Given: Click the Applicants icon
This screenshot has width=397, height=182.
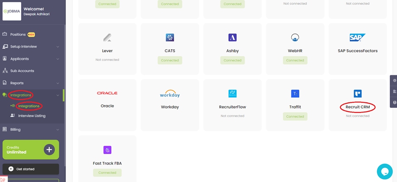Looking at the screenshot, I should point(5,59).
